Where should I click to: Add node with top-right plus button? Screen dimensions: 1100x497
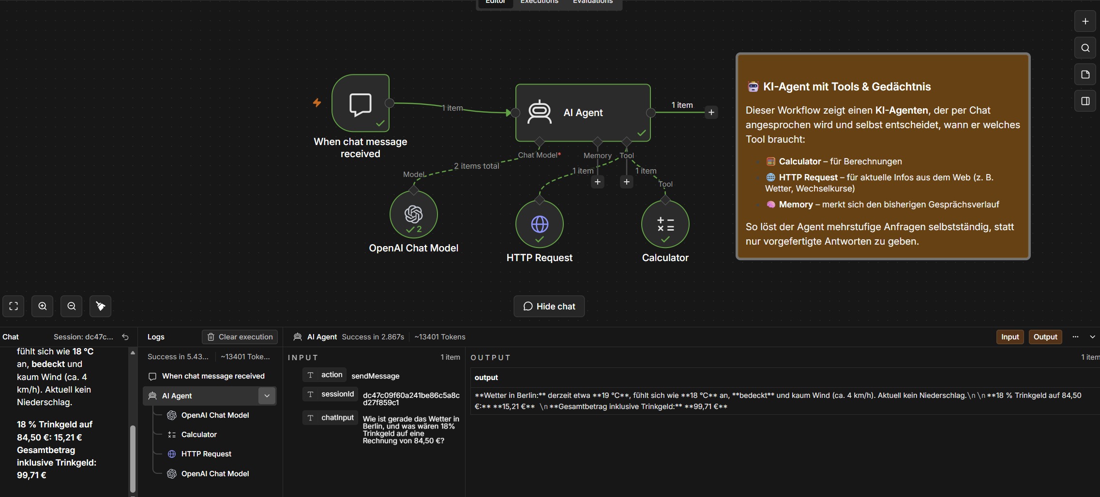coord(1085,21)
